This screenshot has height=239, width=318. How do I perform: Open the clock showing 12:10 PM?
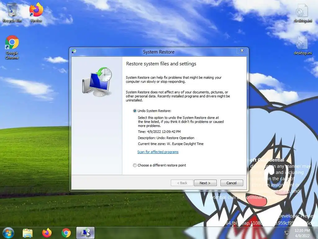302,233
